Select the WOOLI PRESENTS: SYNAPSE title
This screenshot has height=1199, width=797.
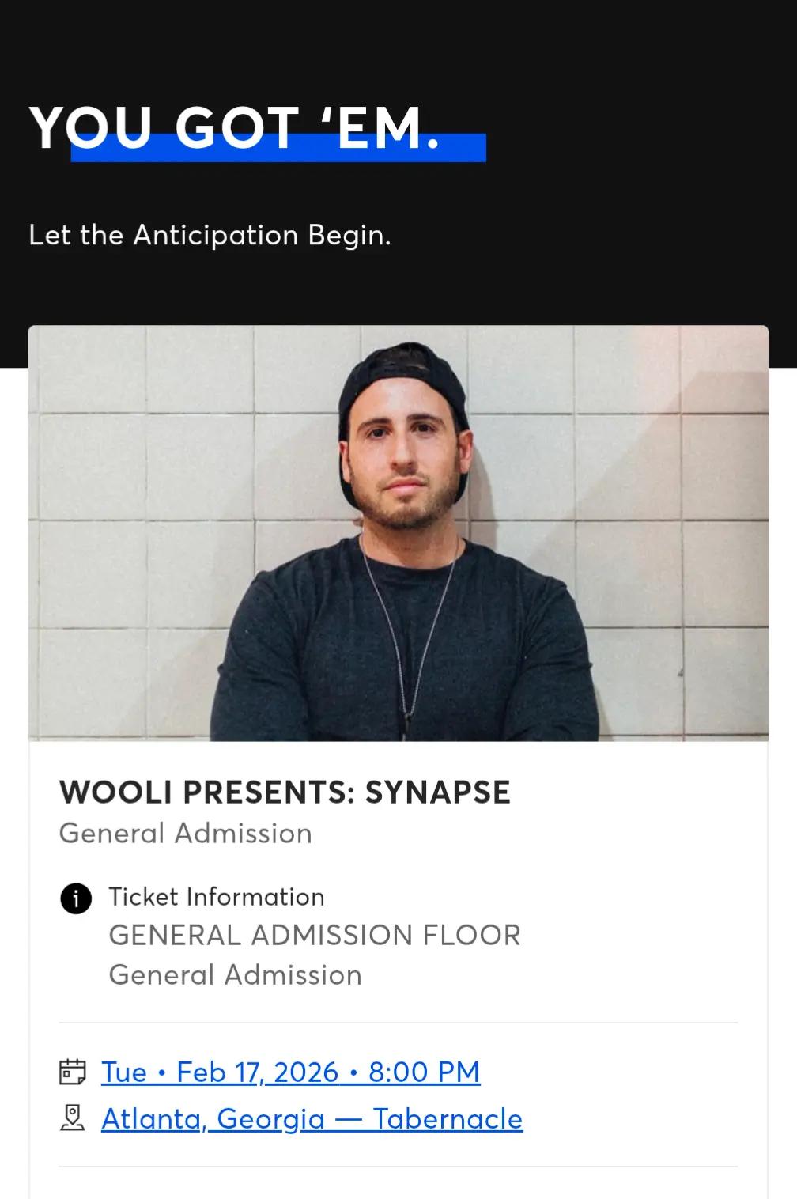coord(285,792)
